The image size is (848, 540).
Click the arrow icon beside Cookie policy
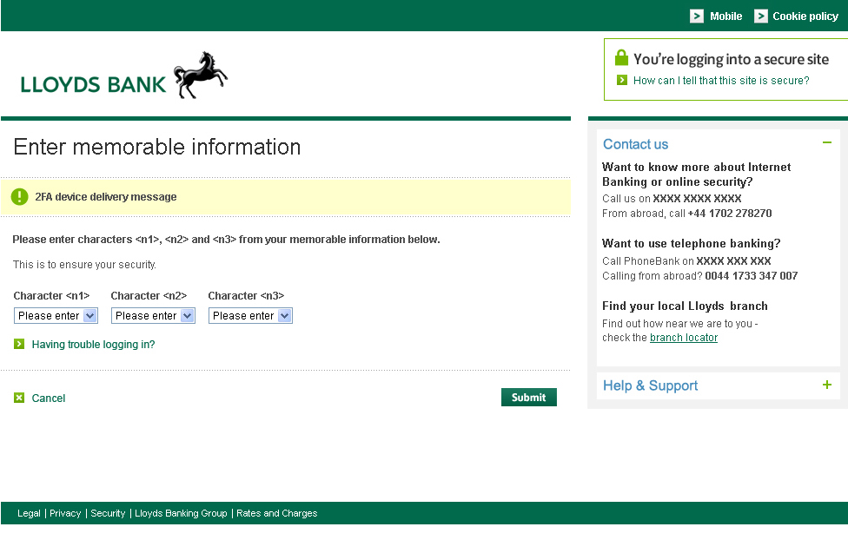(761, 16)
